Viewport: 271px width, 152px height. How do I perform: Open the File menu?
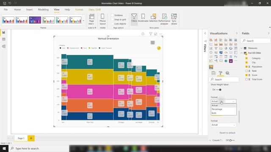click(6, 9)
